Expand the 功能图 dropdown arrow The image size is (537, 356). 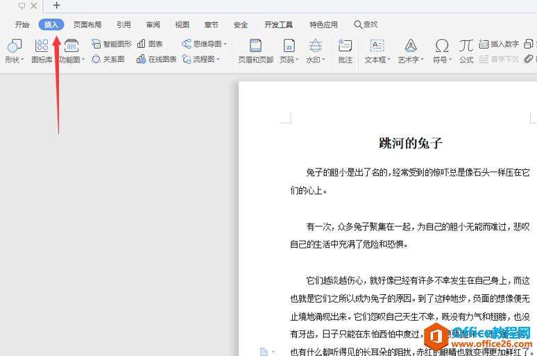(x=83, y=60)
